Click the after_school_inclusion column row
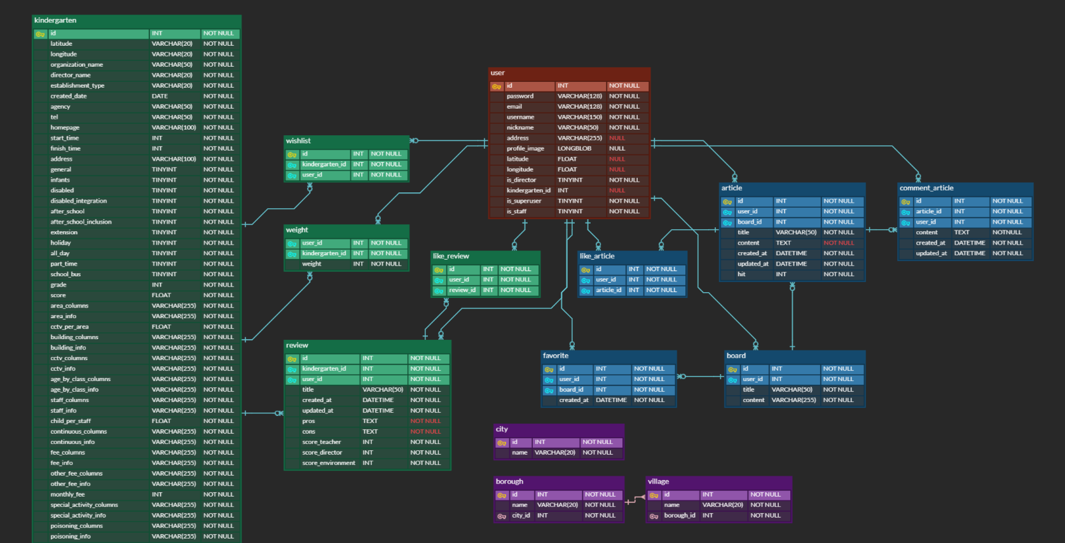Screen dimensions: 1065x543 pos(137,222)
